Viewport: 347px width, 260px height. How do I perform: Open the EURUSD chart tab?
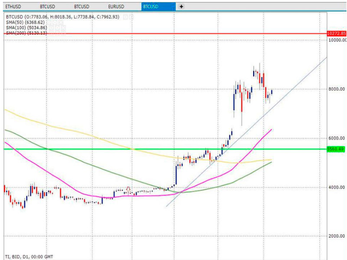tap(116, 6)
